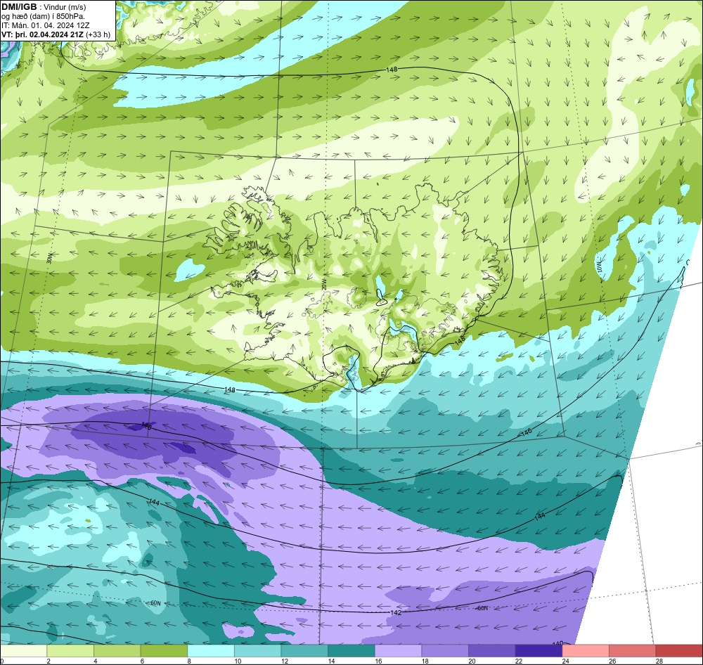Click the legend tick number 8
The width and height of the screenshot is (703, 665).
click(x=190, y=661)
